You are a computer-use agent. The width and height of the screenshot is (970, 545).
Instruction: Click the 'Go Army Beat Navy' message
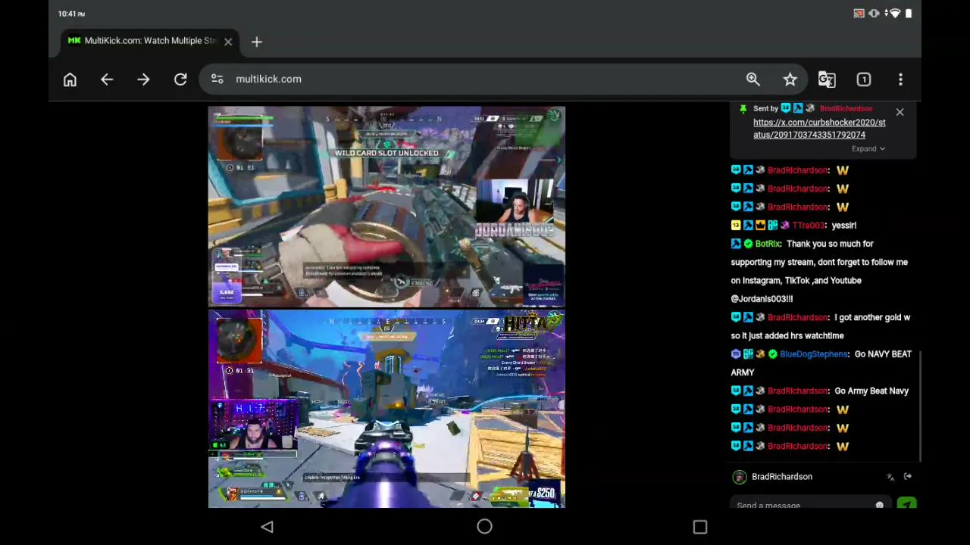[871, 391]
